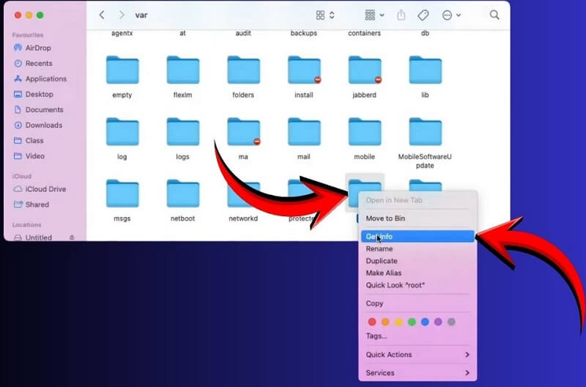Select the lib folder

tap(425, 70)
